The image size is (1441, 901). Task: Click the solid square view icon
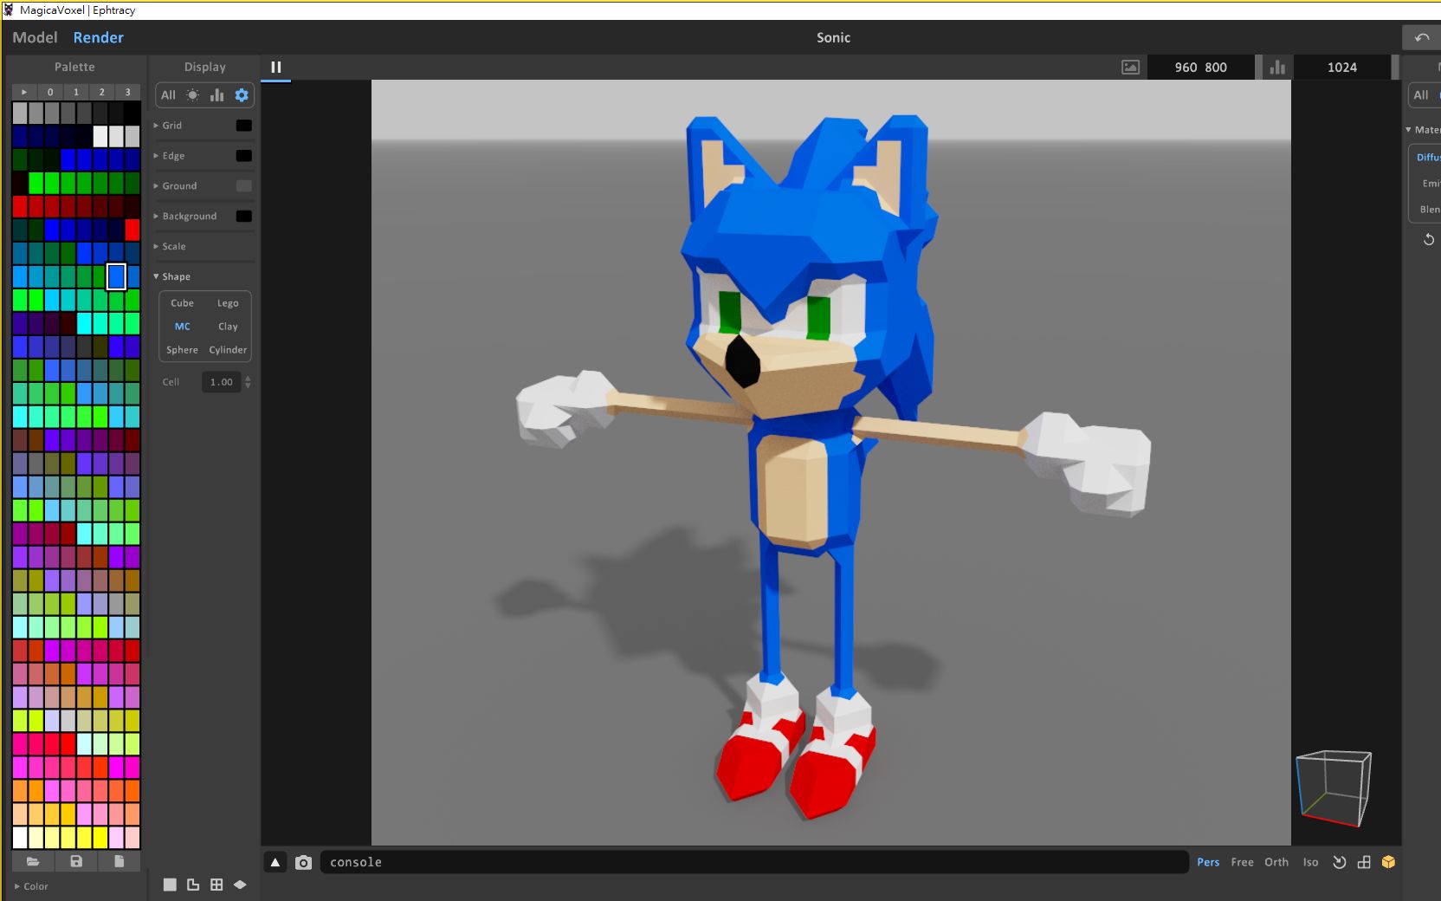170,885
